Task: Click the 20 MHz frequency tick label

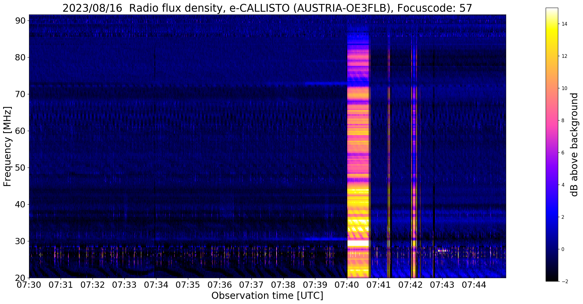Action: (x=21, y=278)
